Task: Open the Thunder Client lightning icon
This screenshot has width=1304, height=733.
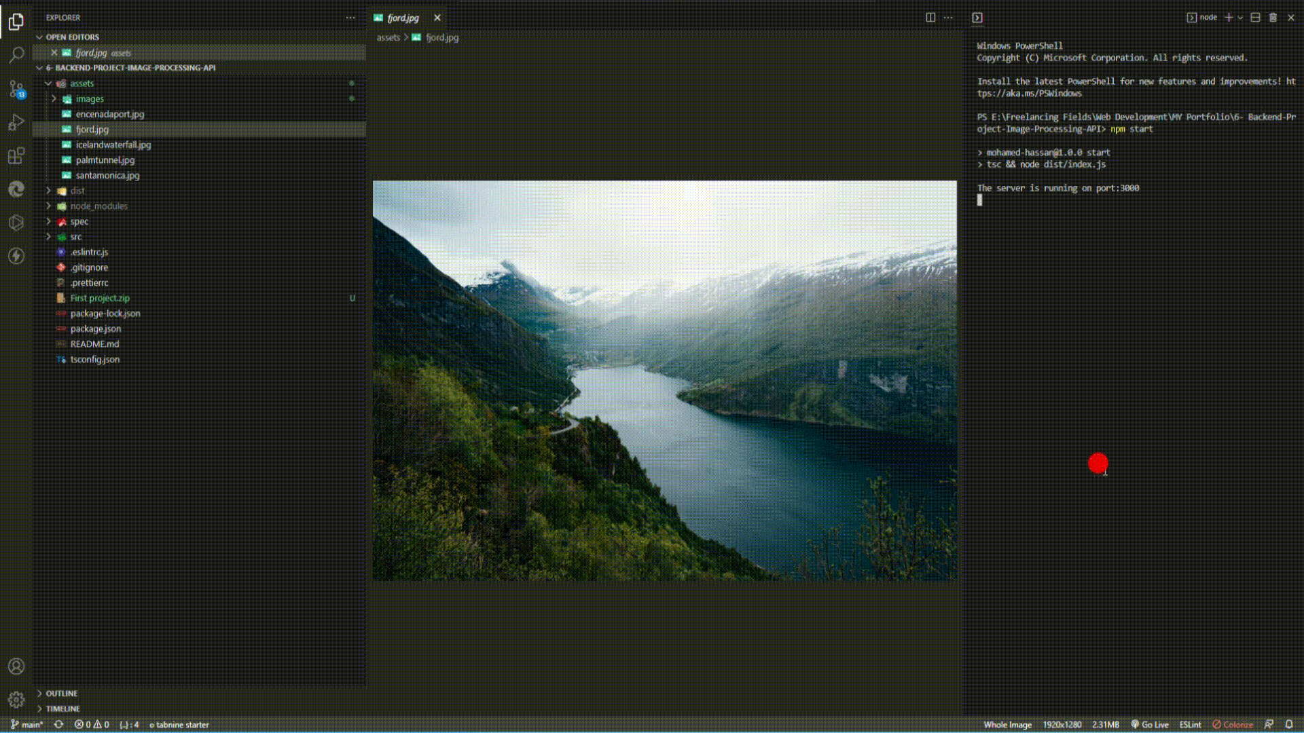Action: click(16, 256)
